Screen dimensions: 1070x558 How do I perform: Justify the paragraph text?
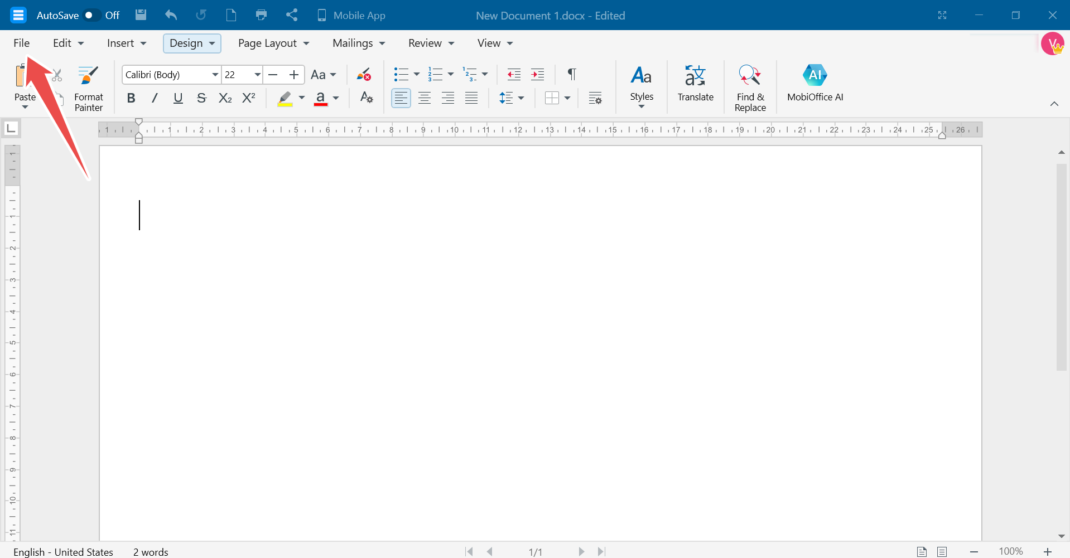pyautogui.click(x=471, y=98)
